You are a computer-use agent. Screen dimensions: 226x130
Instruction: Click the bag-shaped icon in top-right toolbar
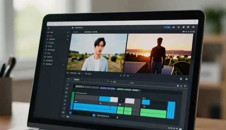coord(178,27)
